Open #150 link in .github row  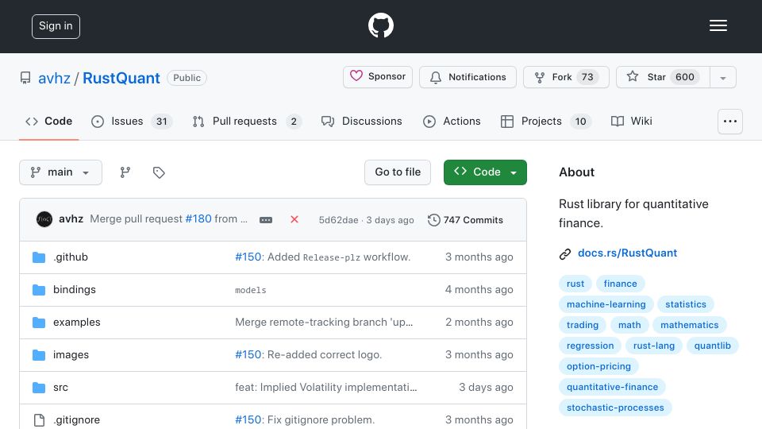(248, 257)
